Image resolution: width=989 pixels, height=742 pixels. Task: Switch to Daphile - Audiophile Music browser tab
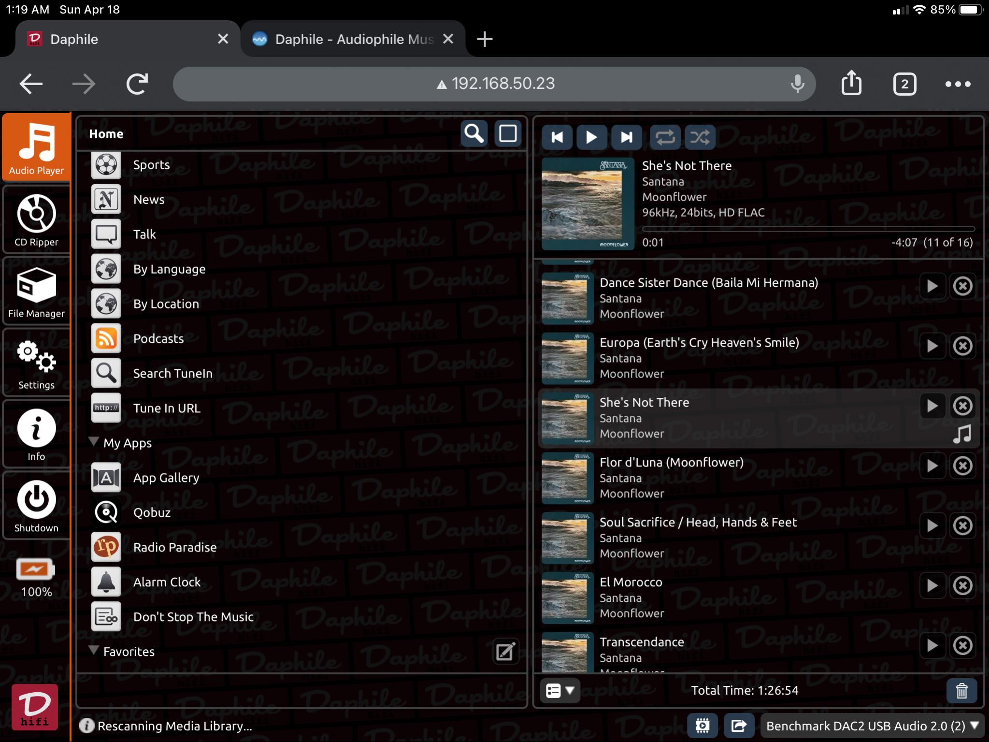point(354,39)
